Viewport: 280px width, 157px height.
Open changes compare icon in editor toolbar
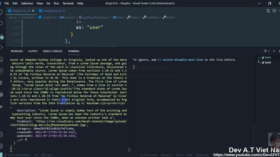(268, 11)
